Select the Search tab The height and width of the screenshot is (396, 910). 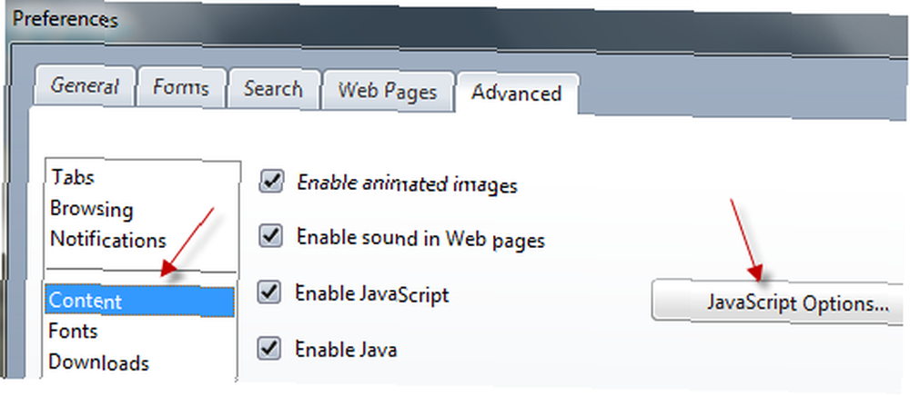click(273, 89)
